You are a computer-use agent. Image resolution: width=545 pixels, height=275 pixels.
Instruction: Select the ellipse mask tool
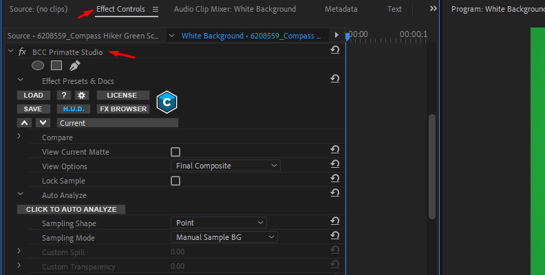click(38, 65)
